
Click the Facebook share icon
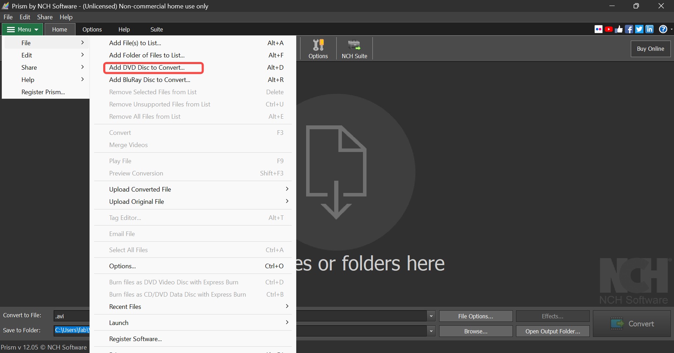tap(629, 29)
